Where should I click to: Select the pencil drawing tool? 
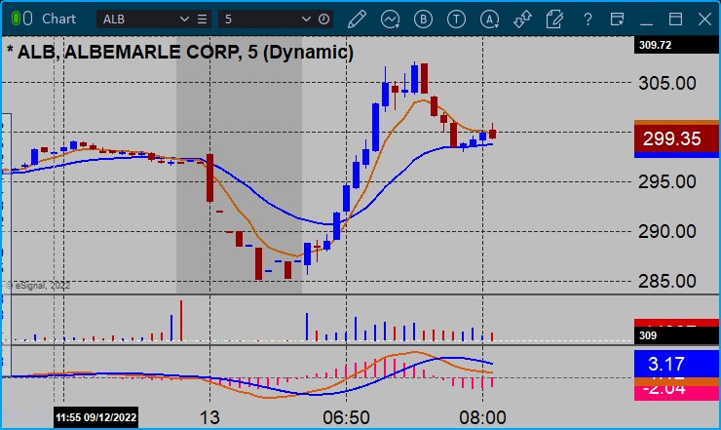[357, 20]
